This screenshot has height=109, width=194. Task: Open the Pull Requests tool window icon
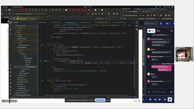[11, 30]
